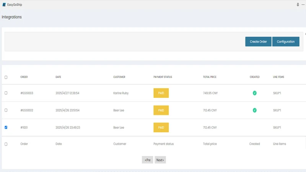This screenshot has height=172, width=306.
Task: Click the footer label Total price
Action: pos(210,144)
